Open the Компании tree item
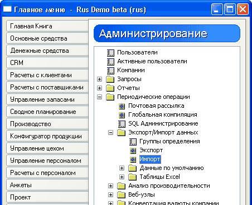Image resolution: width=252 pixels, height=205 pixels. pos(131,71)
